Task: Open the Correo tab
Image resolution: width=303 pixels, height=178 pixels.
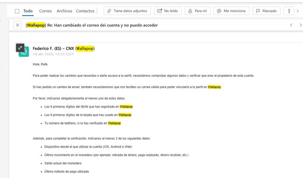Action: pyautogui.click(x=45, y=11)
